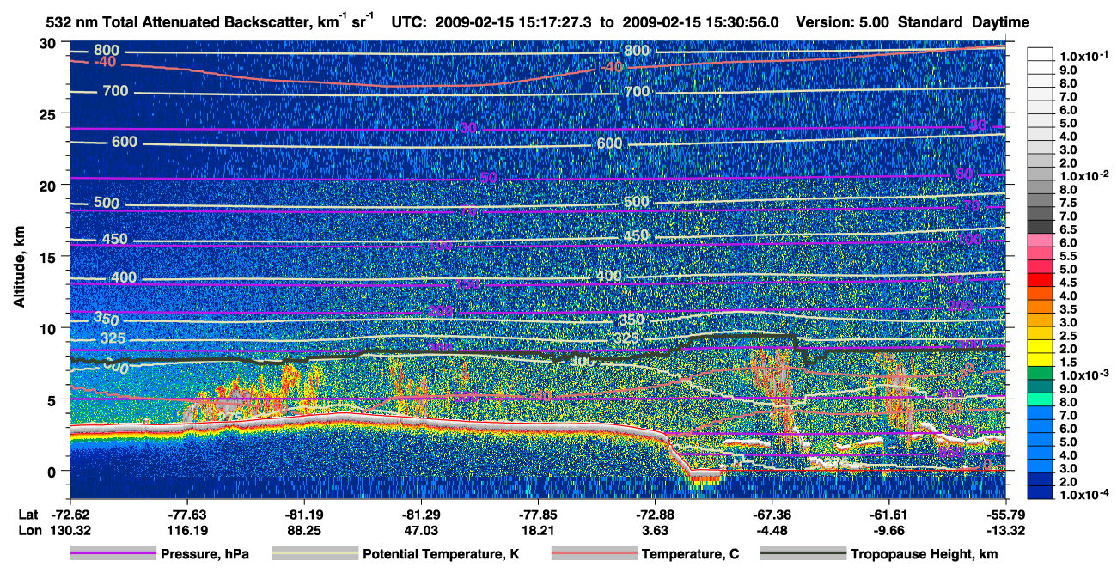
Task: Click the colorbar label "2.5"
Action: click(1068, 336)
